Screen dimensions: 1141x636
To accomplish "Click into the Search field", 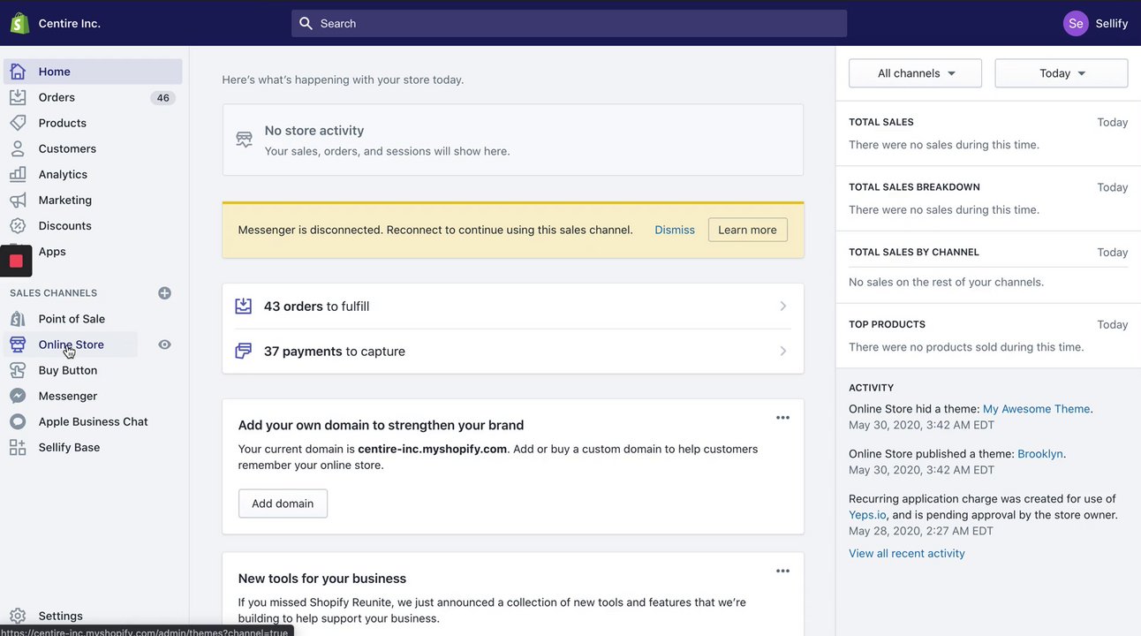I will [x=570, y=24].
